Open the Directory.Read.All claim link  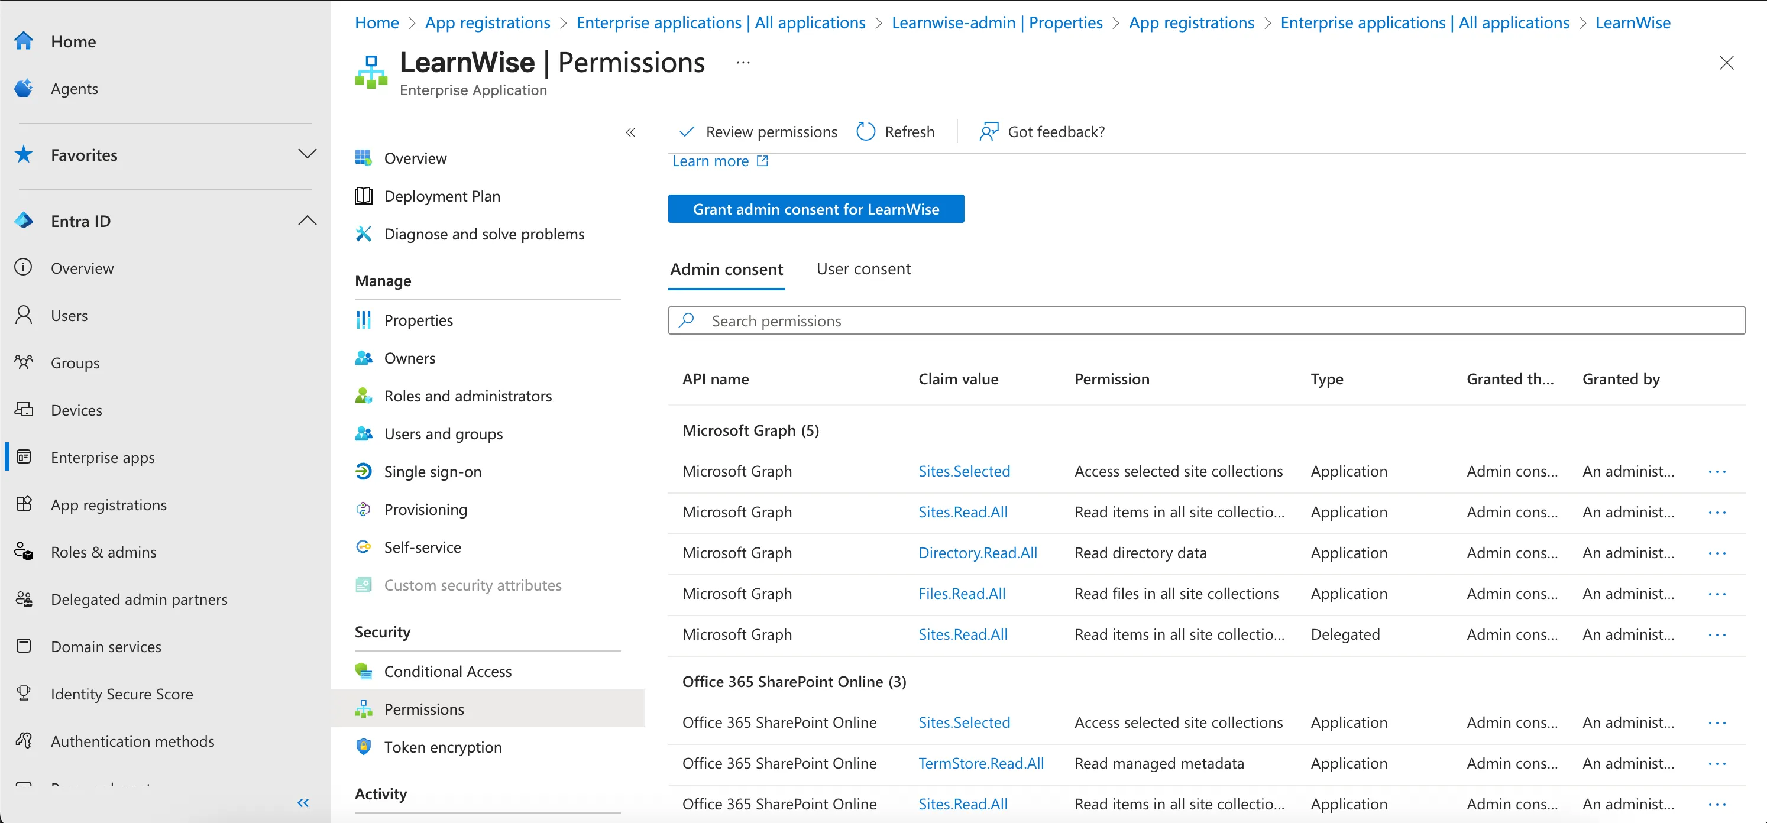978,553
